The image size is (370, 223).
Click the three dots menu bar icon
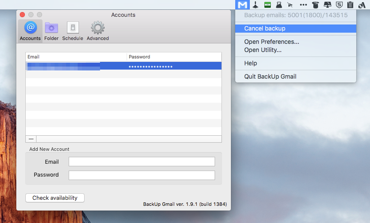coord(303,5)
